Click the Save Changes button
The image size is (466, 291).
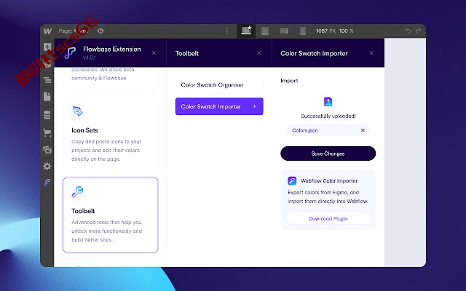[x=328, y=154]
